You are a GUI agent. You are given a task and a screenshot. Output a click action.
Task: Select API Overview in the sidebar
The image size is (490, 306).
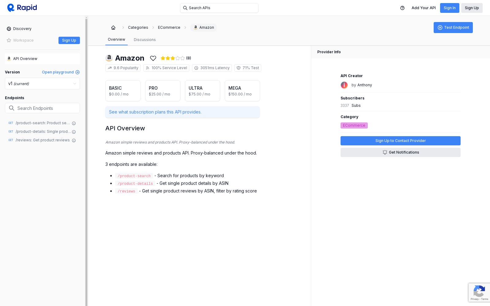42,59
